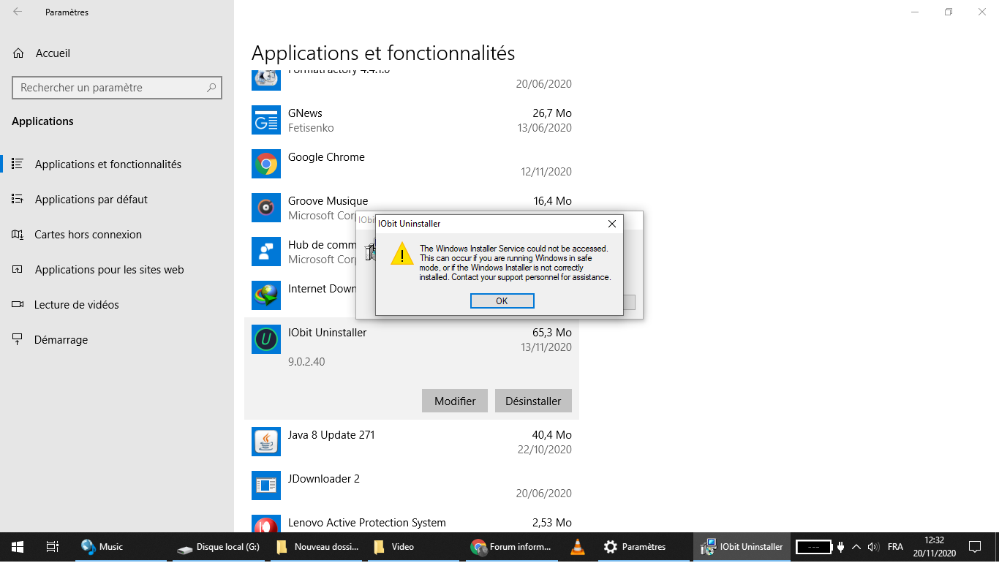Image resolution: width=999 pixels, height=563 pixels.
Task: Select the JDownloader 2 app icon
Action: pos(266,485)
